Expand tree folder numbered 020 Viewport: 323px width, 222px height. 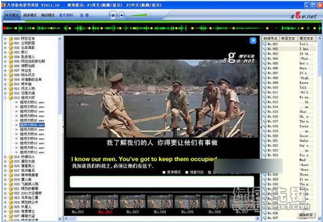(5, 184)
